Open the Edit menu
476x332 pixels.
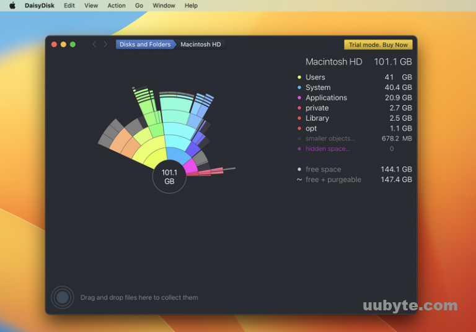click(69, 6)
